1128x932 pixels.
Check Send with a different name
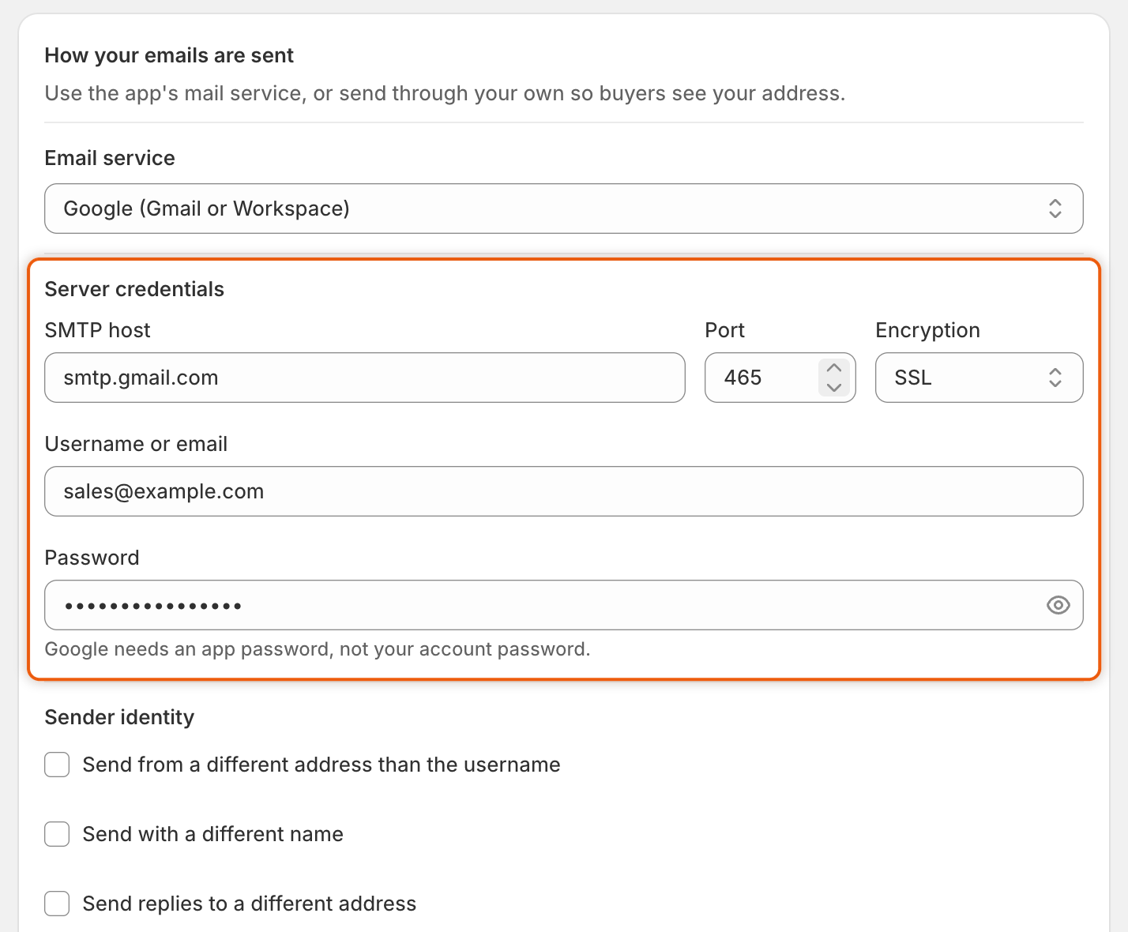pos(57,834)
